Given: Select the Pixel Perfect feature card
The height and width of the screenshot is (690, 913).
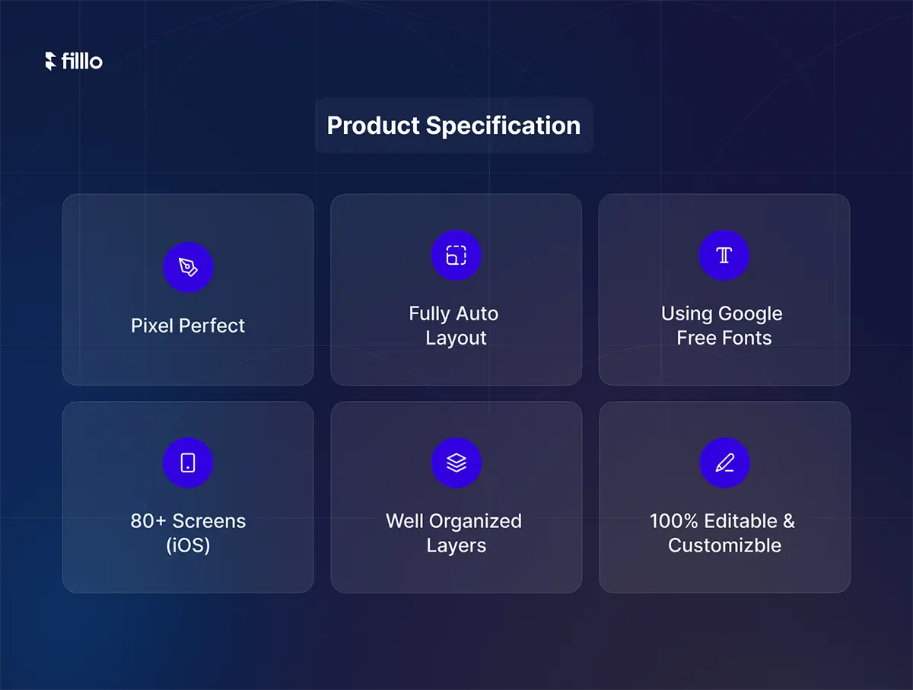Looking at the screenshot, I should click(188, 290).
